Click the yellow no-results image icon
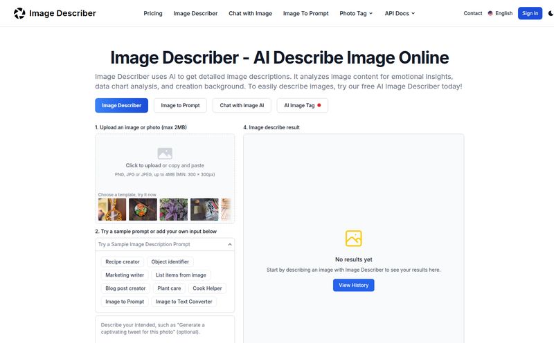554x343 pixels. [x=354, y=238]
